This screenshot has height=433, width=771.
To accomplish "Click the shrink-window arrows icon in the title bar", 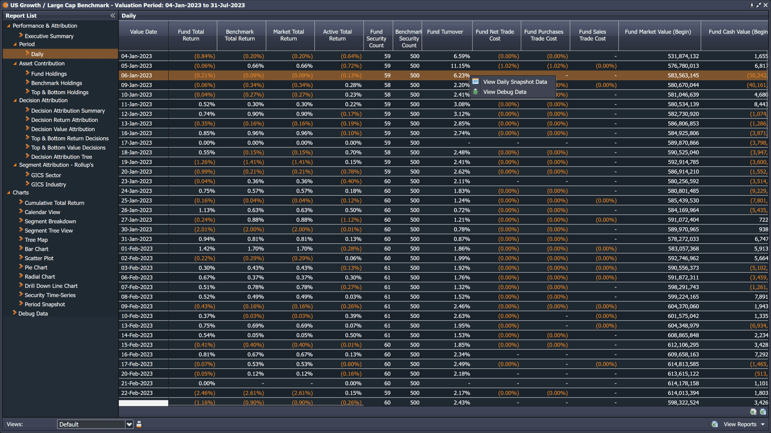I will 758,5.
